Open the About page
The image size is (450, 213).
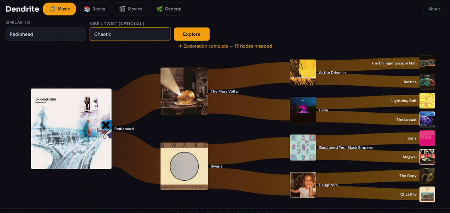pos(434,9)
